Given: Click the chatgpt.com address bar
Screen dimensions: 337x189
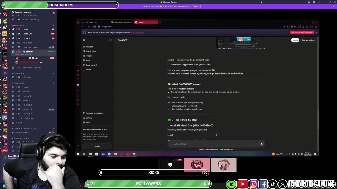Looking at the screenshot, I should [106, 27].
